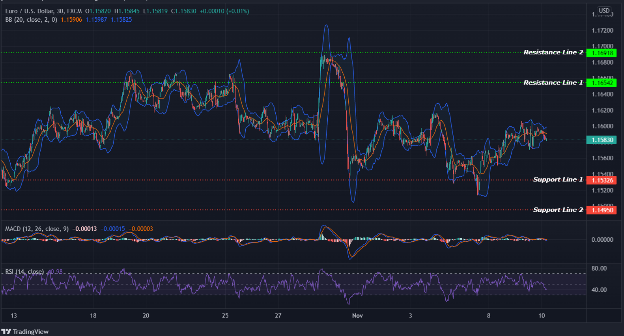
Task: Click the low value L1.15819
Action: coord(155,11)
